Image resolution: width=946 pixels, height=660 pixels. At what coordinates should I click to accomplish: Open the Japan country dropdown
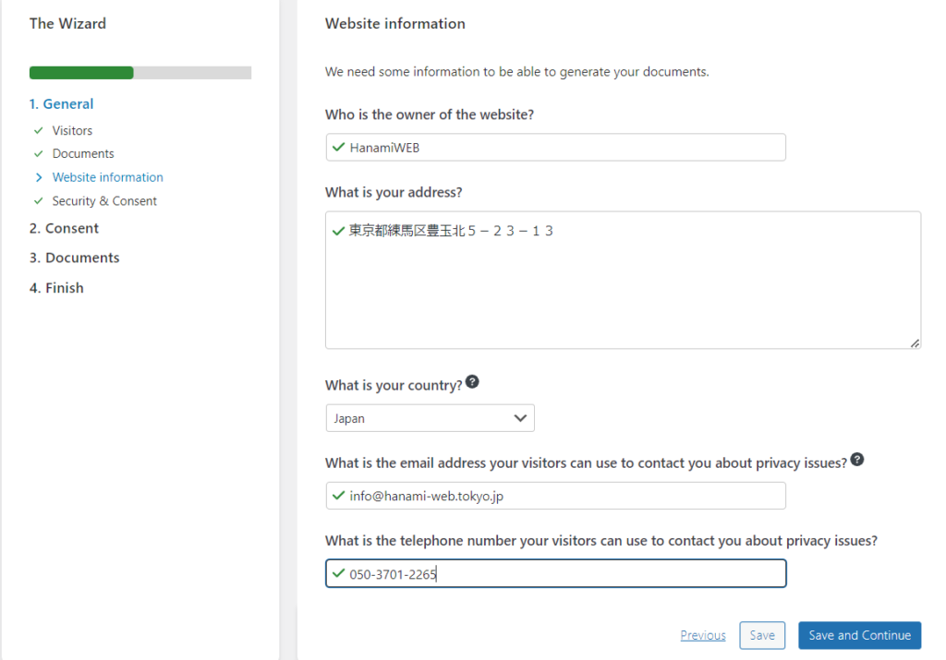[x=430, y=418]
